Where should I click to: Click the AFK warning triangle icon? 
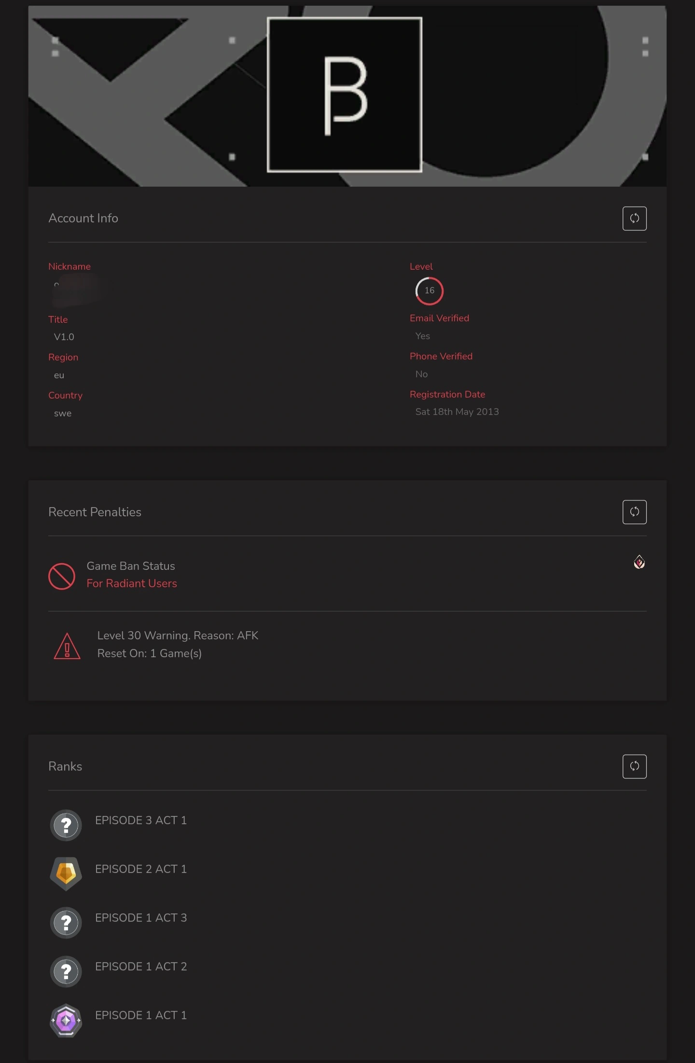click(67, 646)
